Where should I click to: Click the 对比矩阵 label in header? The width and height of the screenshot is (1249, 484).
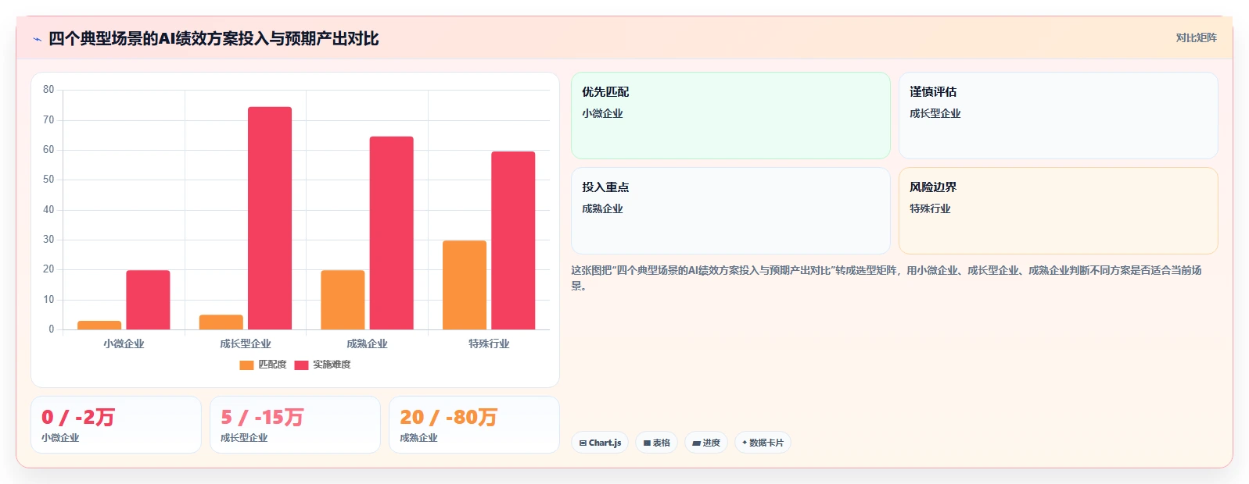coord(1196,37)
